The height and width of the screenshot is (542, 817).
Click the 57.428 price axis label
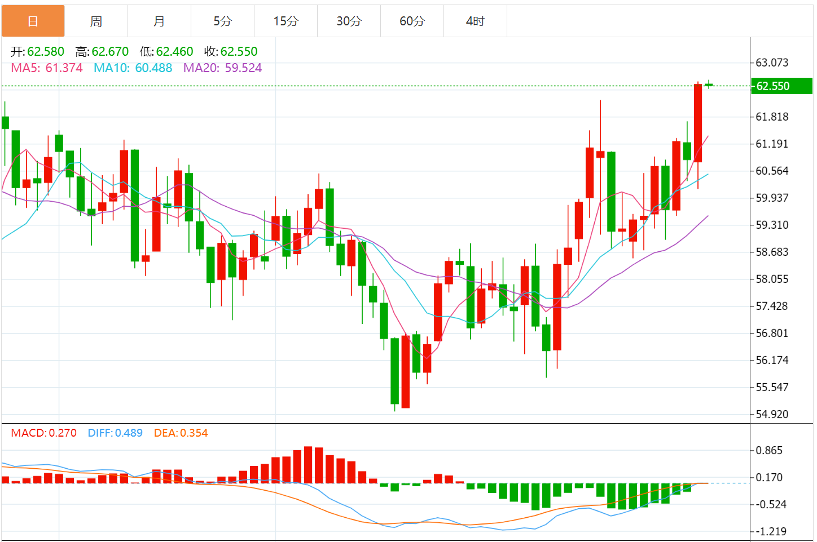tap(772, 306)
